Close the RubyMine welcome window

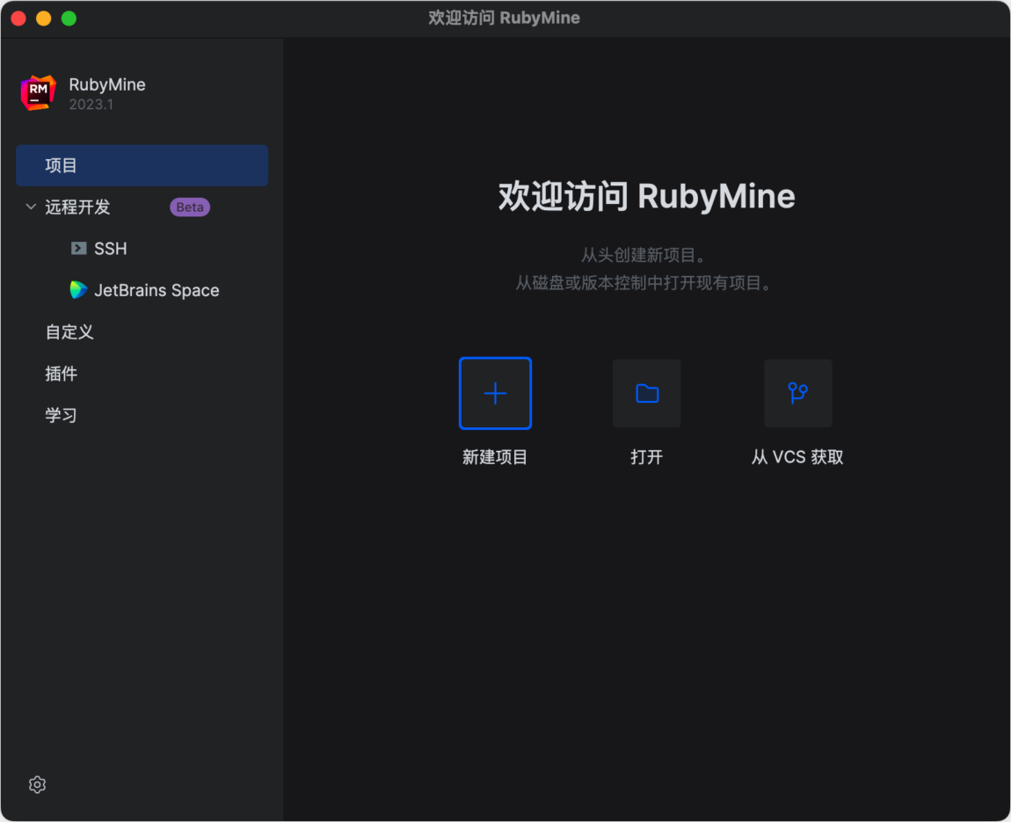click(18, 18)
